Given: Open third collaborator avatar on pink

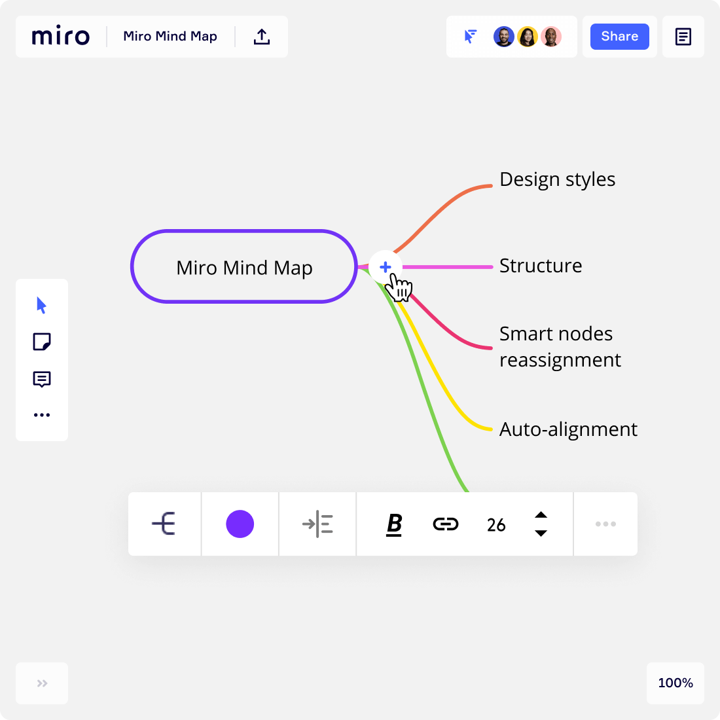Looking at the screenshot, I should point(551,36).
